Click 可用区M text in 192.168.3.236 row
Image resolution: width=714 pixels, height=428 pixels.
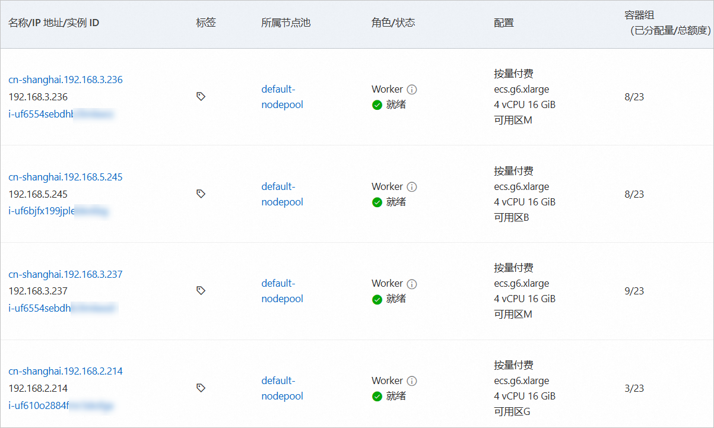(x=513, y=120)
